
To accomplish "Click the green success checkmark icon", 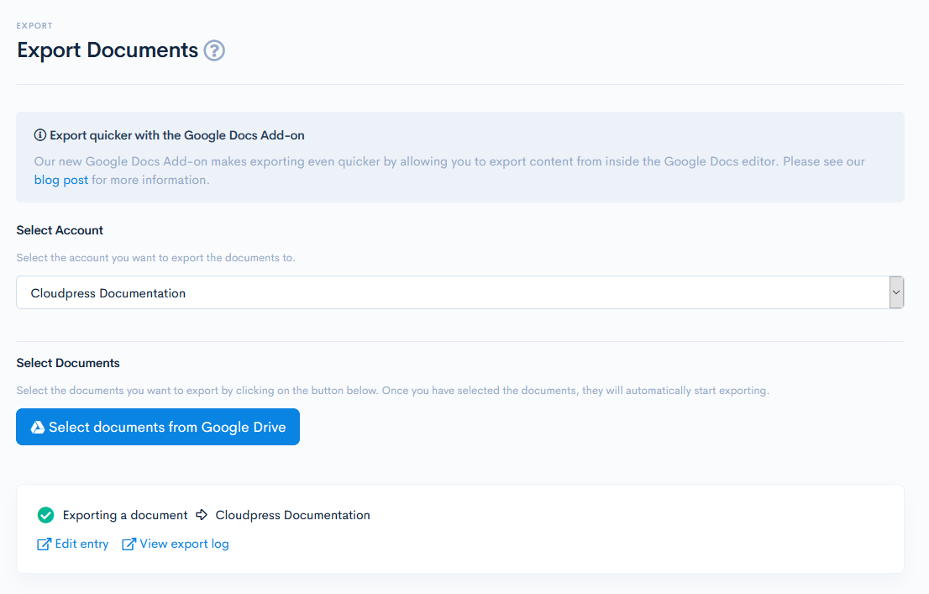I will click(45, 515).
